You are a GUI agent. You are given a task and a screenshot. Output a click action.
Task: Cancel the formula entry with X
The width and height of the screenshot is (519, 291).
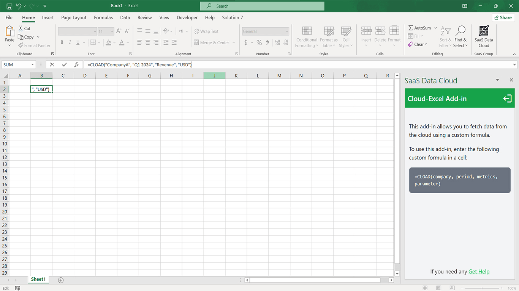click(x=52, y=65)
